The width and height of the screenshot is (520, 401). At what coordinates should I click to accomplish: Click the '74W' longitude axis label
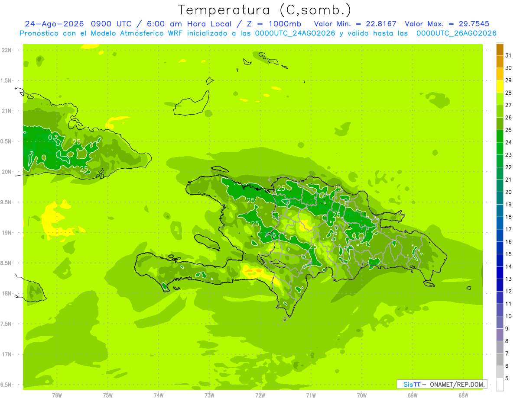tap(159, 395)
